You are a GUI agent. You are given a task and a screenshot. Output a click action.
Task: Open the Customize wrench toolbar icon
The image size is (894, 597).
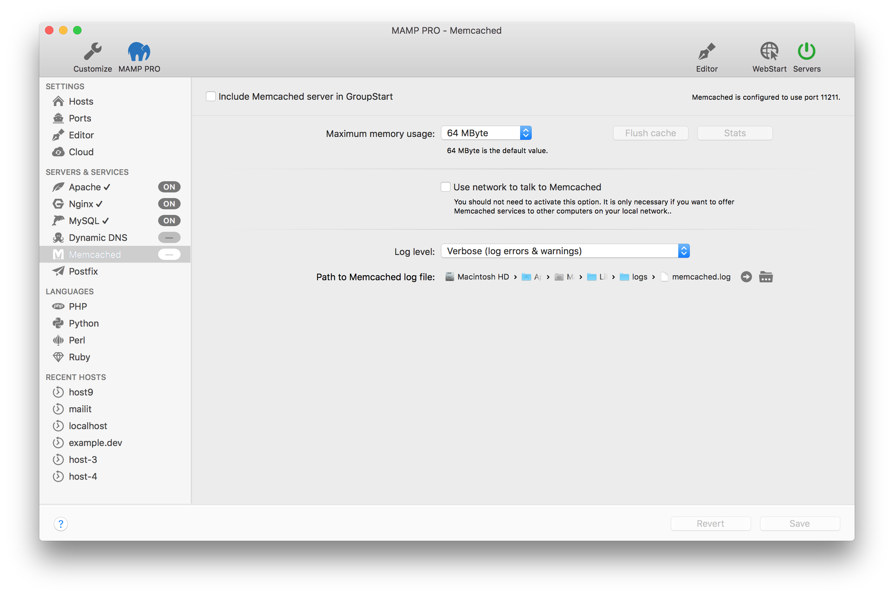click(92, 52)
